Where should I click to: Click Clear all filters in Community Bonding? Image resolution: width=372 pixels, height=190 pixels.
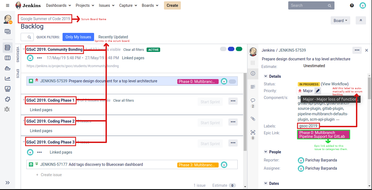point(134,50)
